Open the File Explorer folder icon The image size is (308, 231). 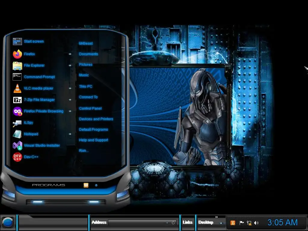(17, 66)
